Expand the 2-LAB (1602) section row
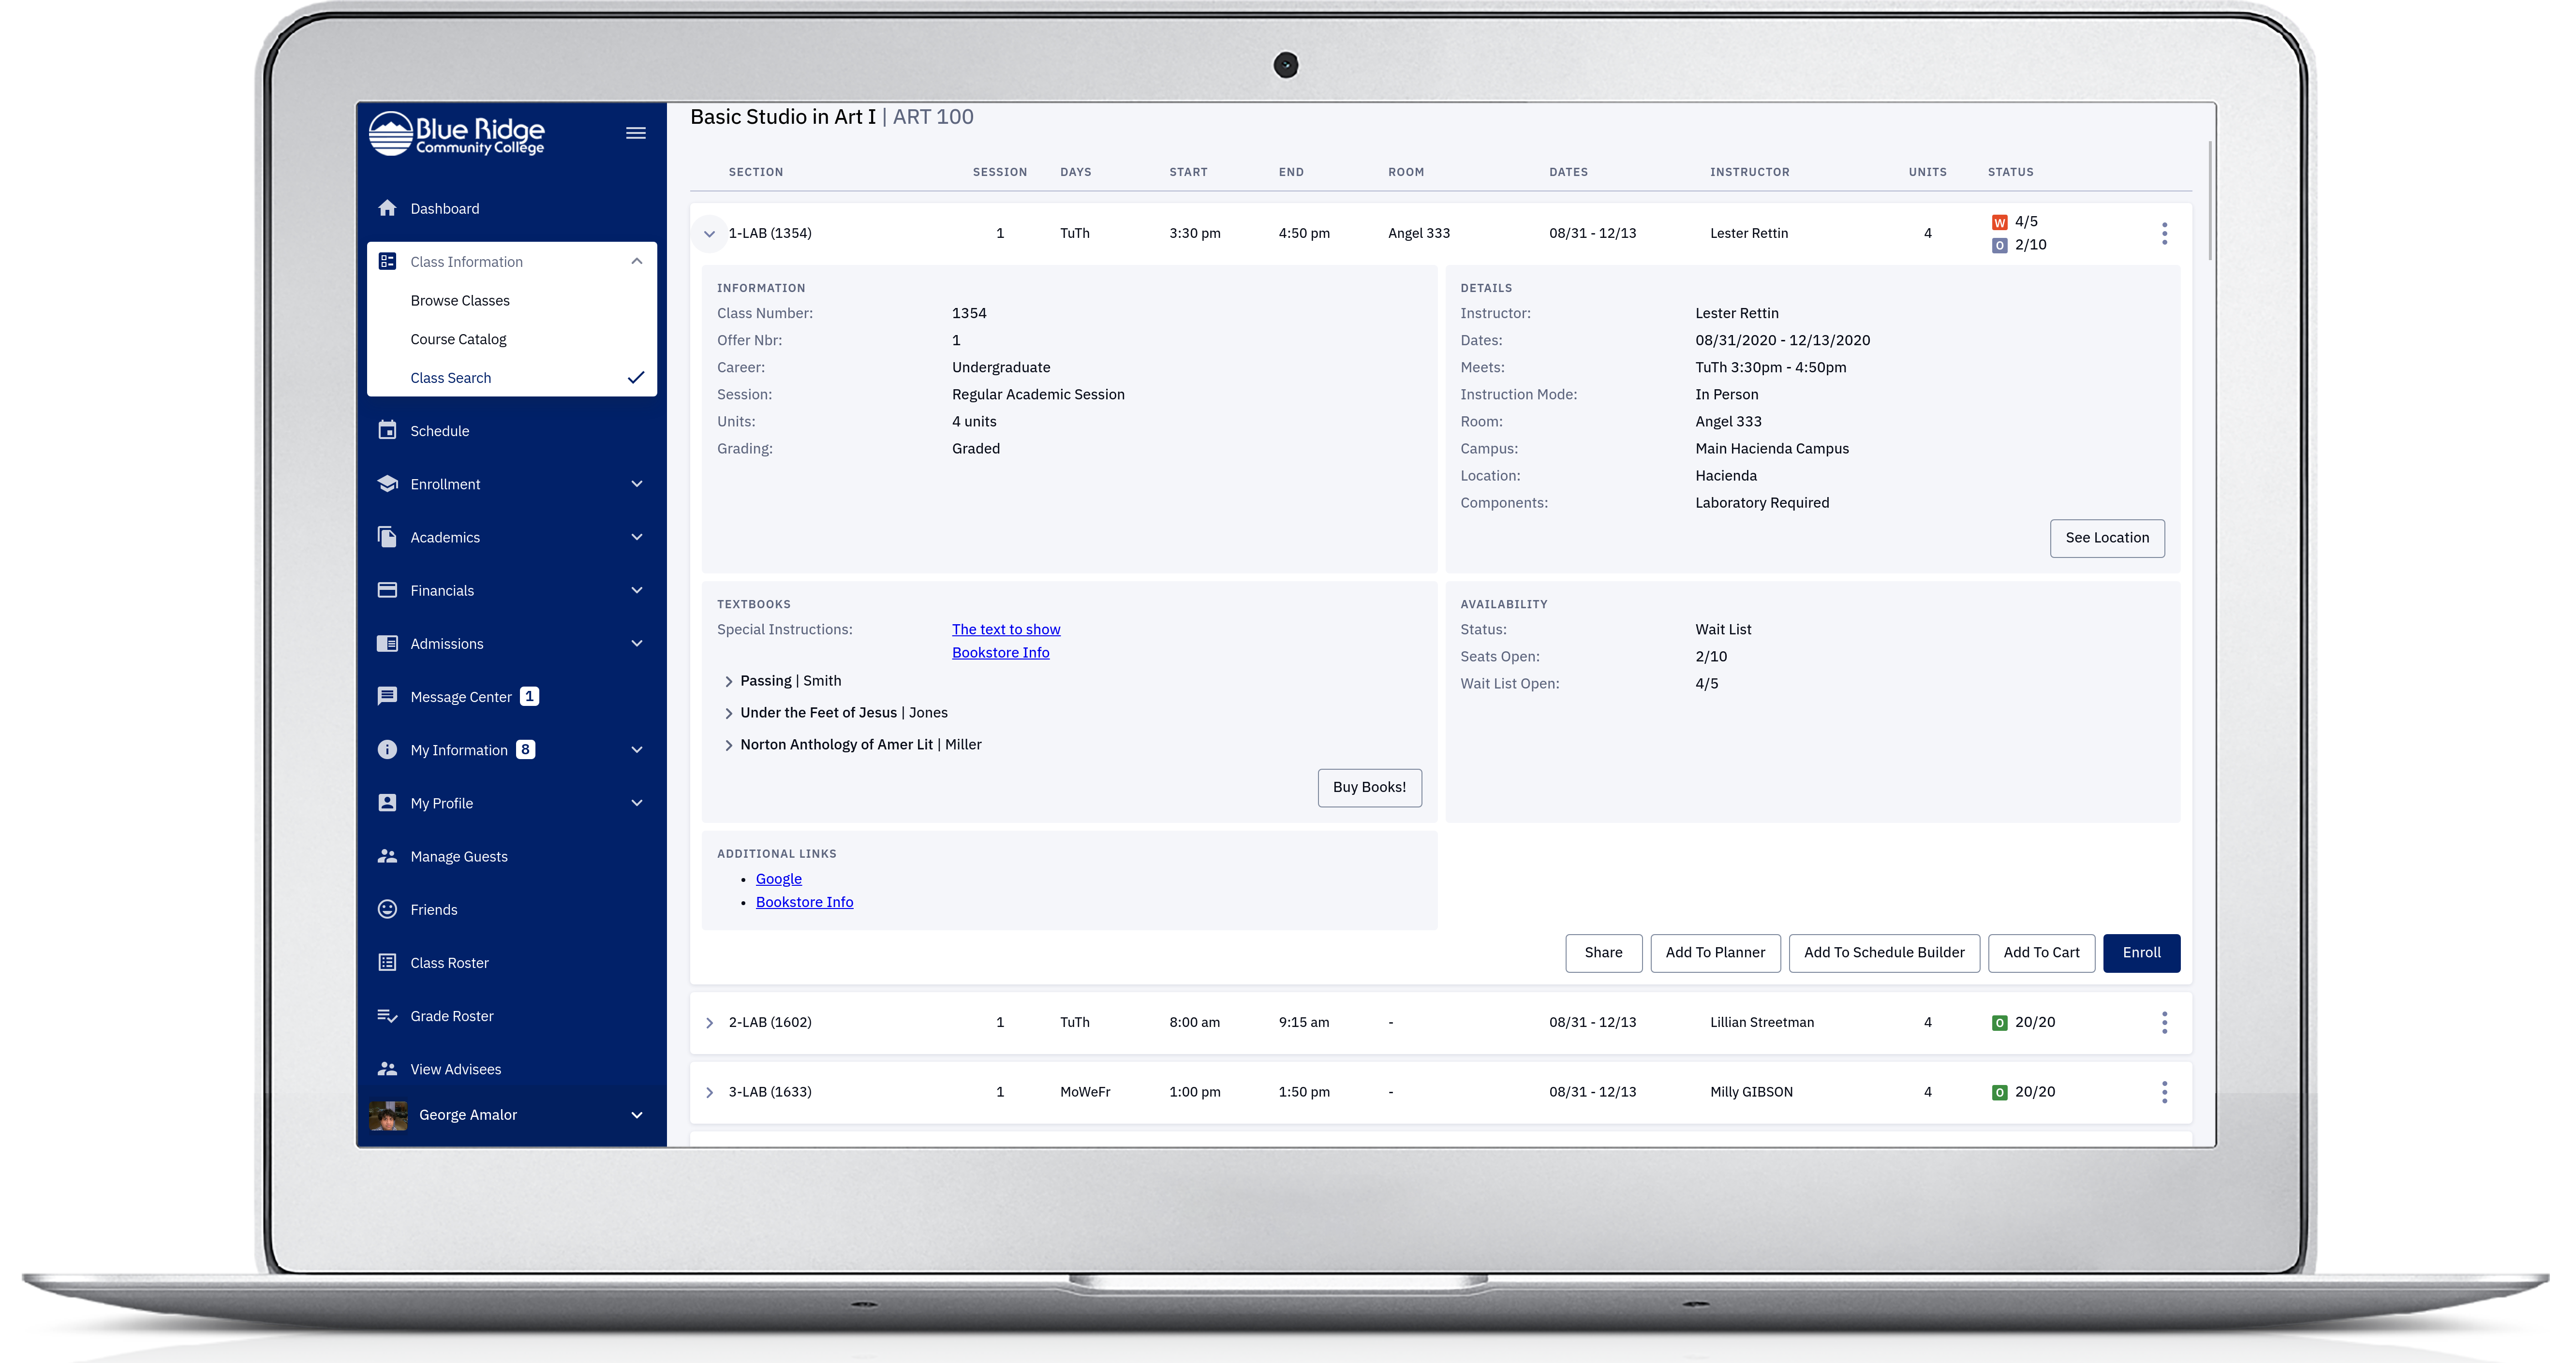The width and height of the screenshot is (2576, 1363). (x=709, y=1023)
